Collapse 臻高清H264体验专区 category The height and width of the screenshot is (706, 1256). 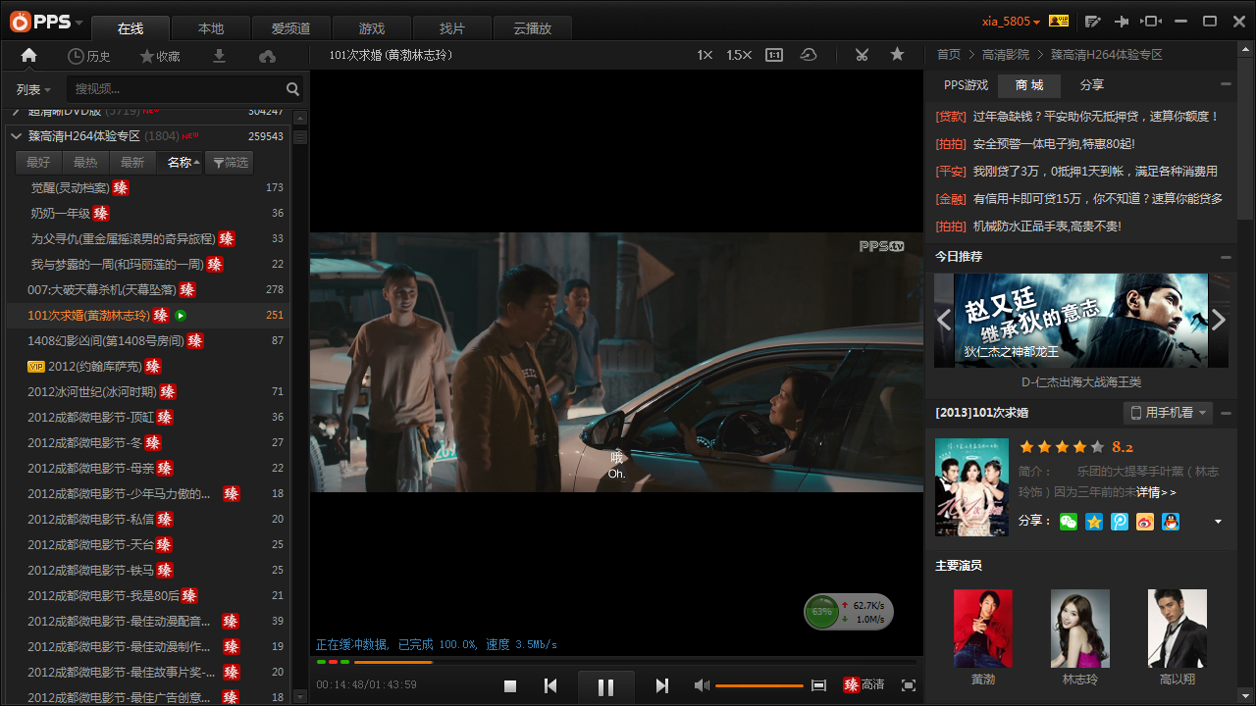[17, 136]
